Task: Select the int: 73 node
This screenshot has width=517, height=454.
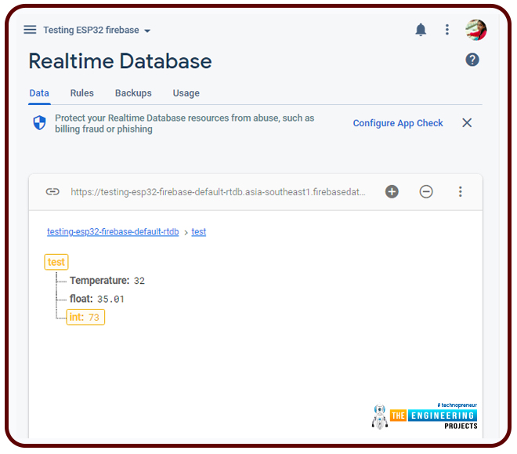Action: click(85, 317)
